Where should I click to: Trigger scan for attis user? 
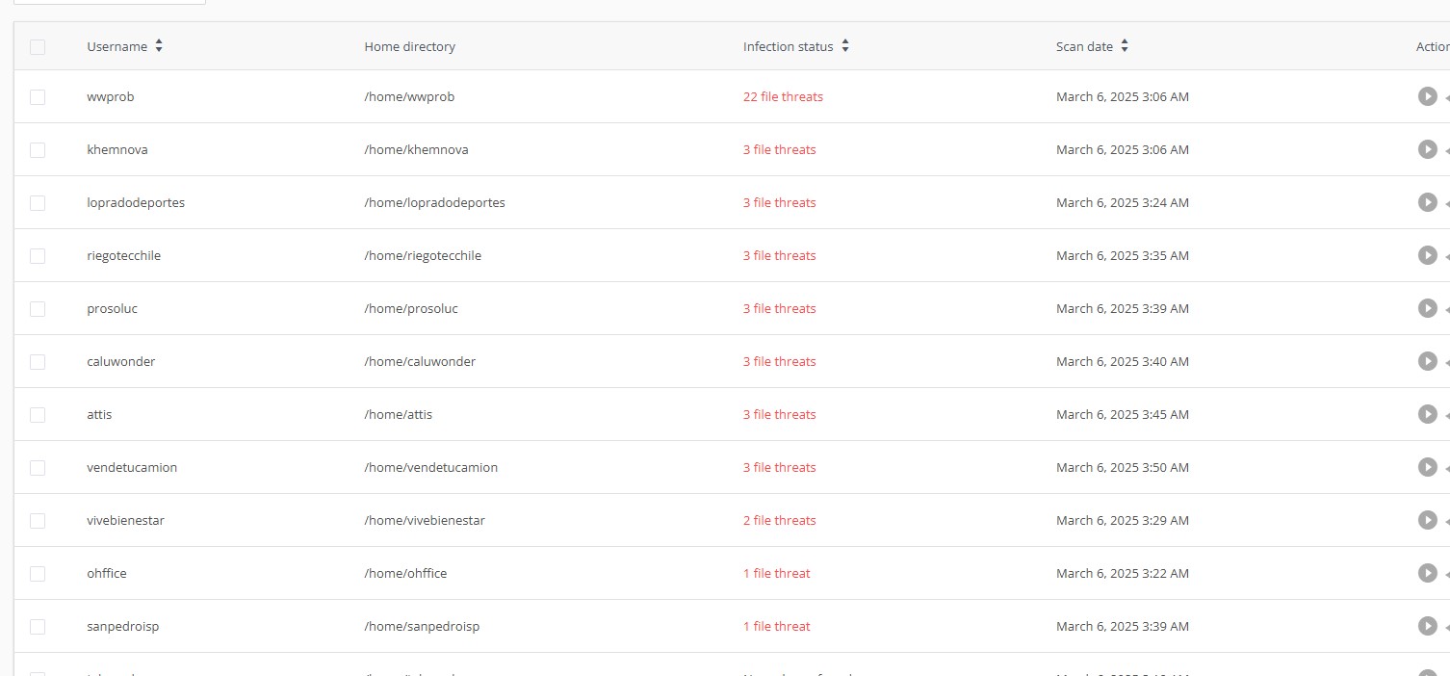(1427, 414)
